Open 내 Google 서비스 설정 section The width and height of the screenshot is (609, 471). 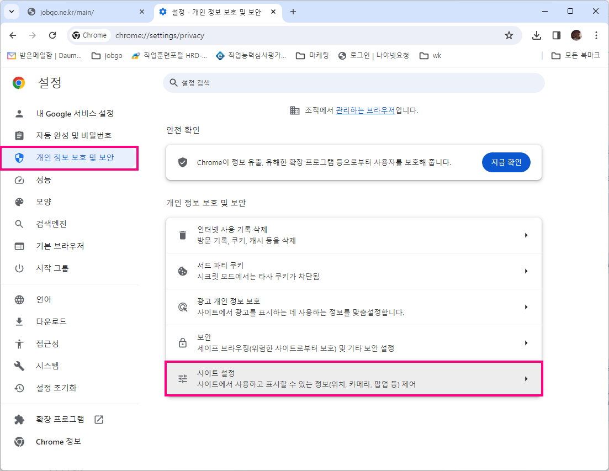point(70,113)
